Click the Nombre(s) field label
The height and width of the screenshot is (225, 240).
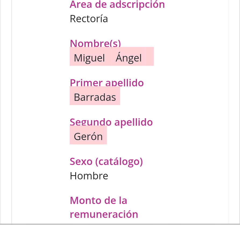coord(95,43)
